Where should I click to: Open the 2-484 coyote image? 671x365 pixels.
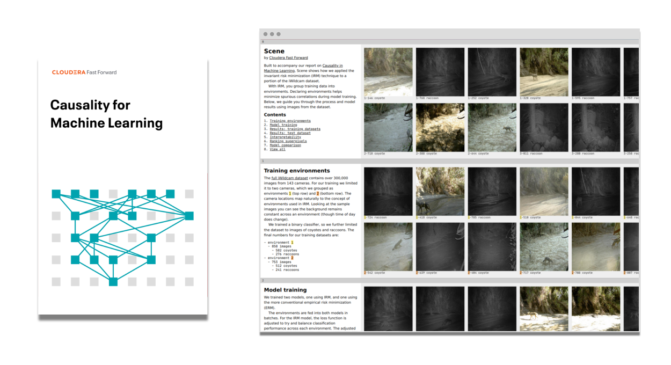coord(492,246)
